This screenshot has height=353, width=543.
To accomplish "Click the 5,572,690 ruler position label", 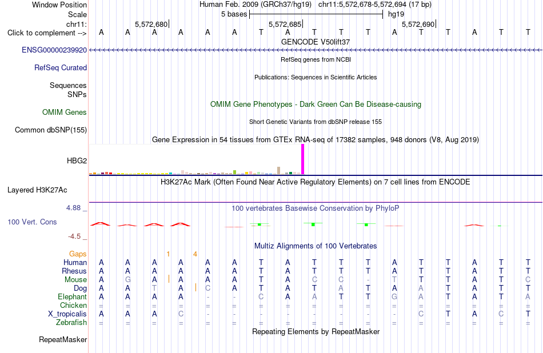I will pyautogui.click(x=418, y=24).
